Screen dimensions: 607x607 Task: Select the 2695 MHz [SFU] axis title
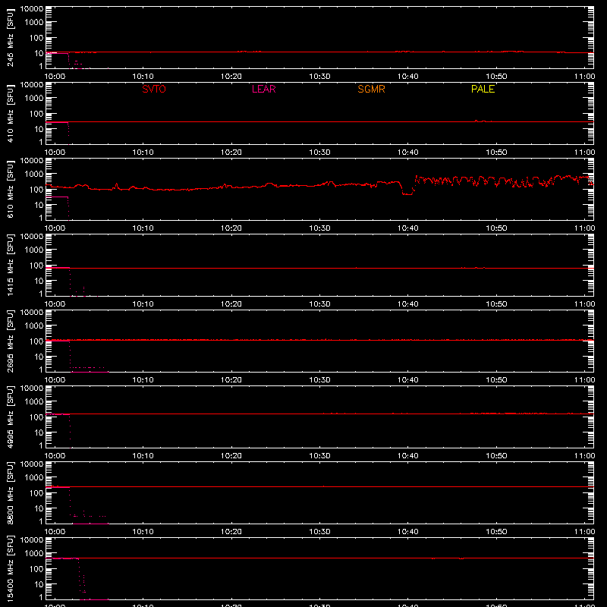(10, 341)
